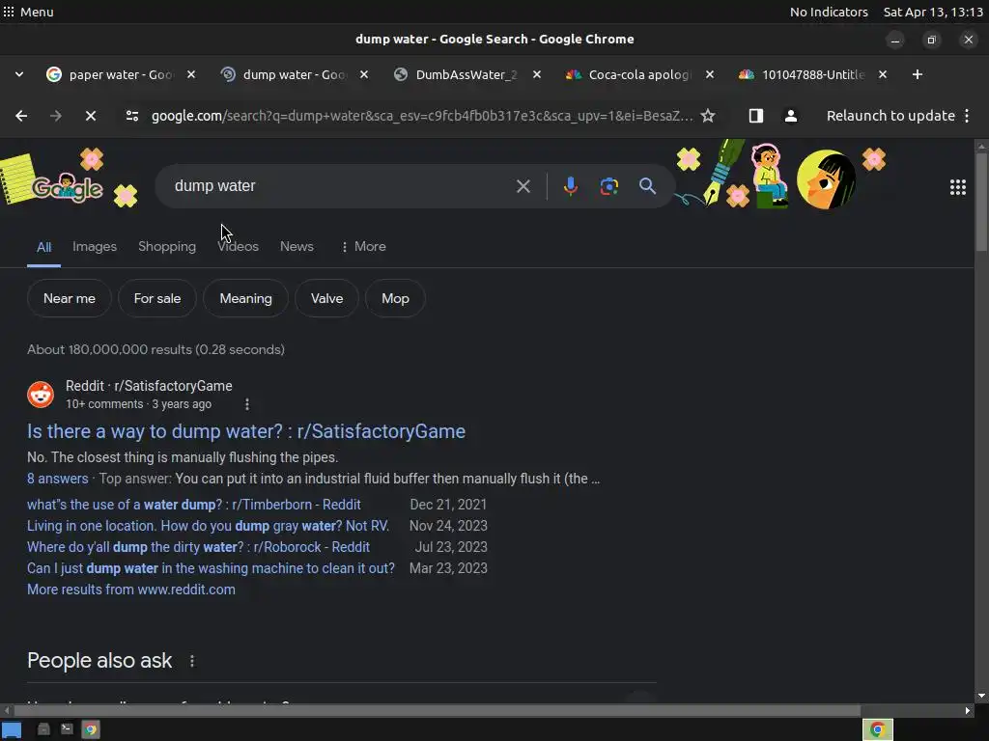Click the results count text
Image resolution: width=989 pixels, height=741 pixels.
(x=155, y=349)
